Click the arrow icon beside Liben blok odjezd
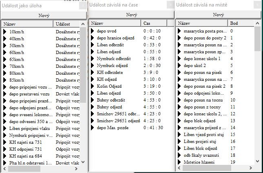Viewport: 263px width, 173px height. [x=180, y=148]
